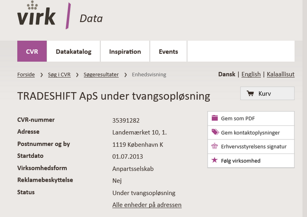Viewport: 307px width, 217px height.
Task: Select the Dansk language option
Action: (227, 74)
